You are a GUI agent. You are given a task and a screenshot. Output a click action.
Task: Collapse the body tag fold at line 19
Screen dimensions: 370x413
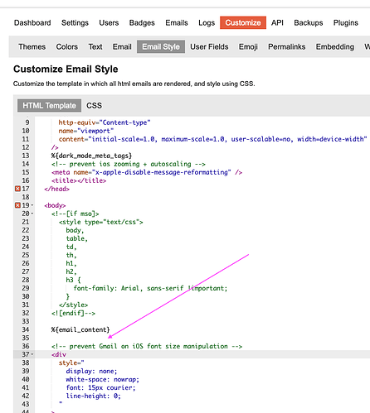click(32, 205)
